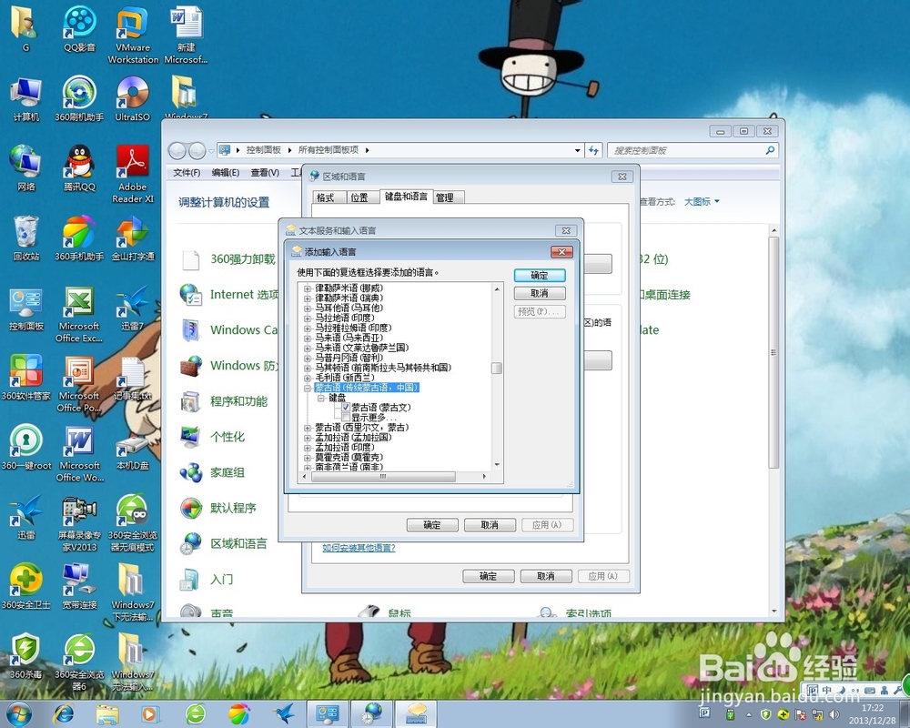
Task: Click the volume speaker tray icon
Action: [834, 714]
